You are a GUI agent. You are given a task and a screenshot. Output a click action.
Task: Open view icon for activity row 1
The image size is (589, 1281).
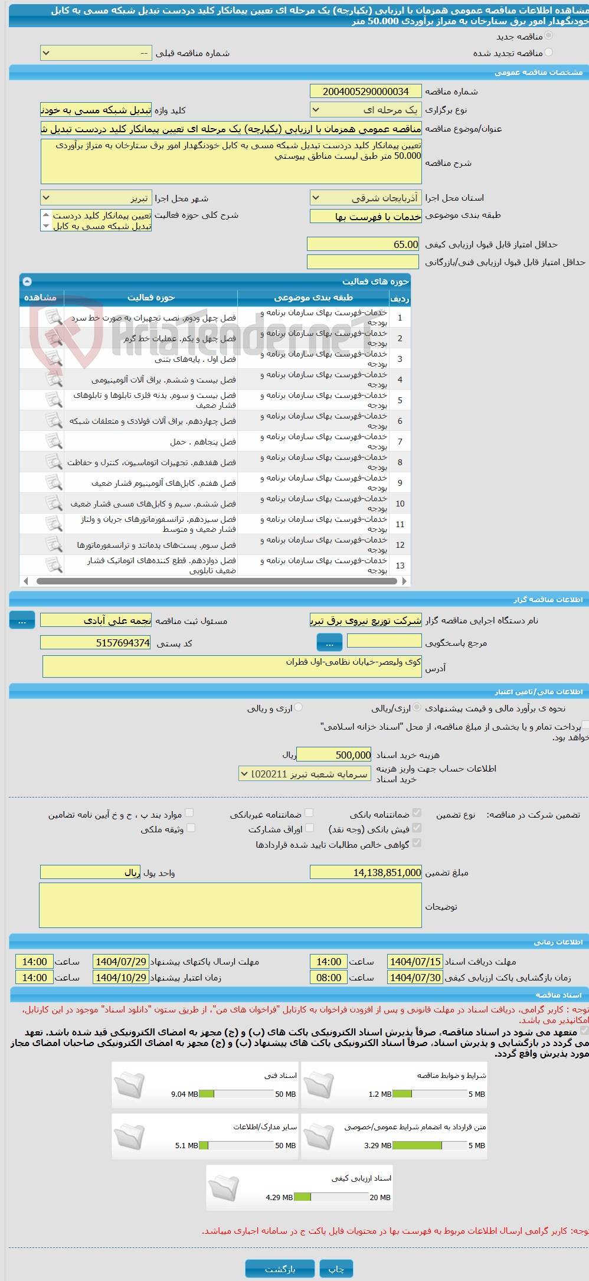pyautogui.click(x=54, y=318)
